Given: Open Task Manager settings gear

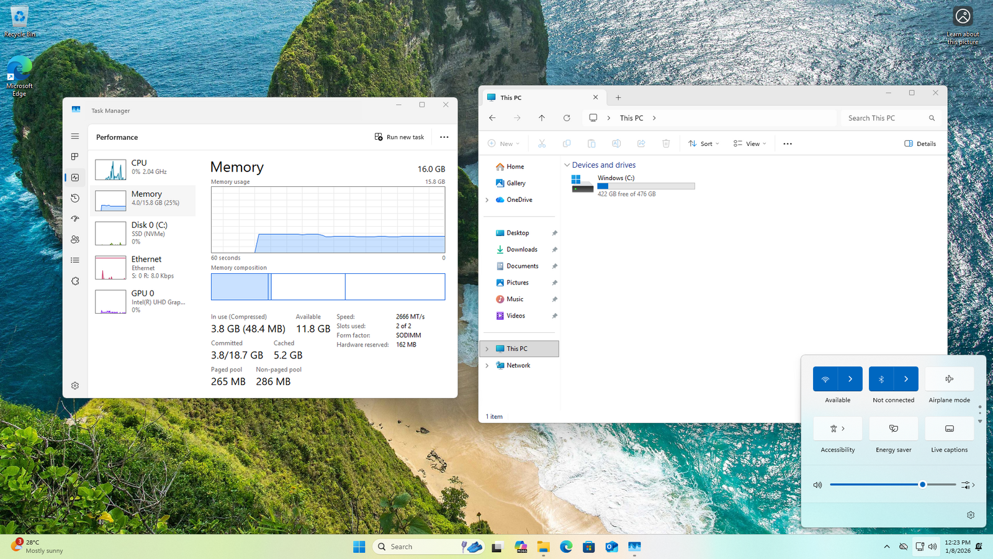Looking at the screenshot, I should (75, 386).
